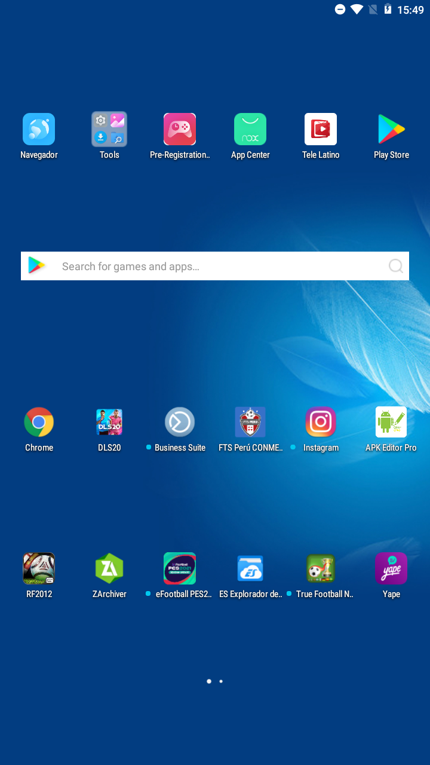Launch the True Football game
430x765 pixels.
(x=321, y=568)
